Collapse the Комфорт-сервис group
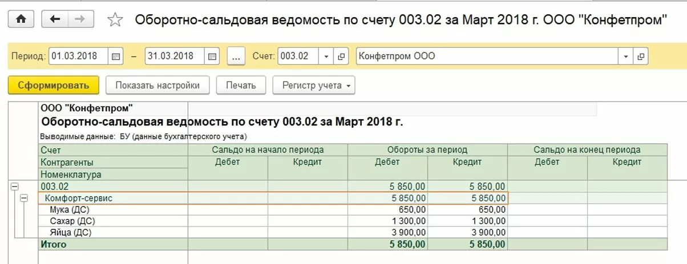Image resolution: width=687 pixels, height=264 pixels. coord(24,198)
